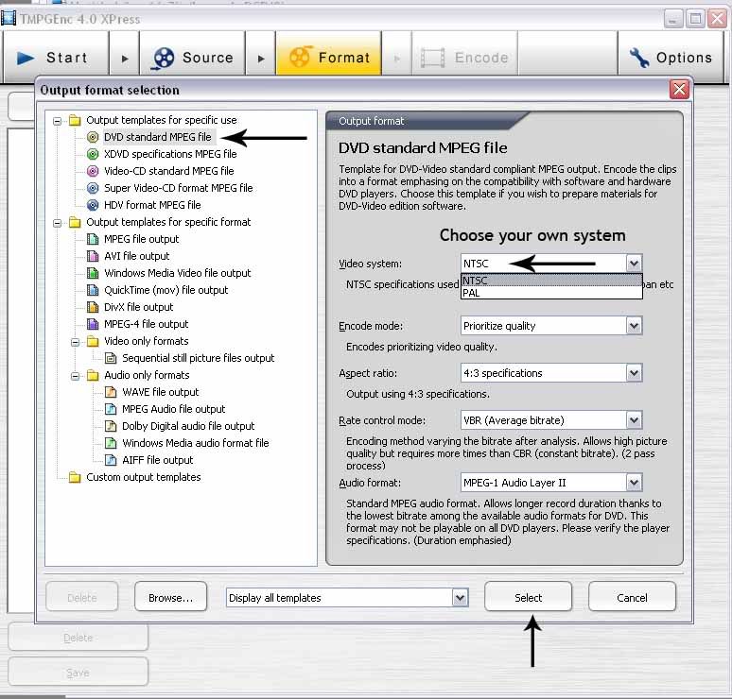Select QuickTime (mov) file output

pyautogui.click(x=166, y=290)
